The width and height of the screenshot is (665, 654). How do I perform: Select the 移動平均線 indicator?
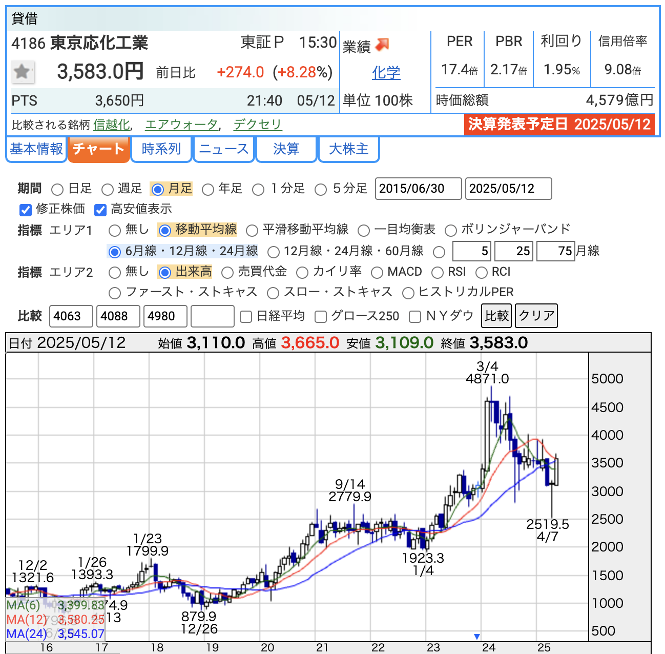[x=164, y=231]
